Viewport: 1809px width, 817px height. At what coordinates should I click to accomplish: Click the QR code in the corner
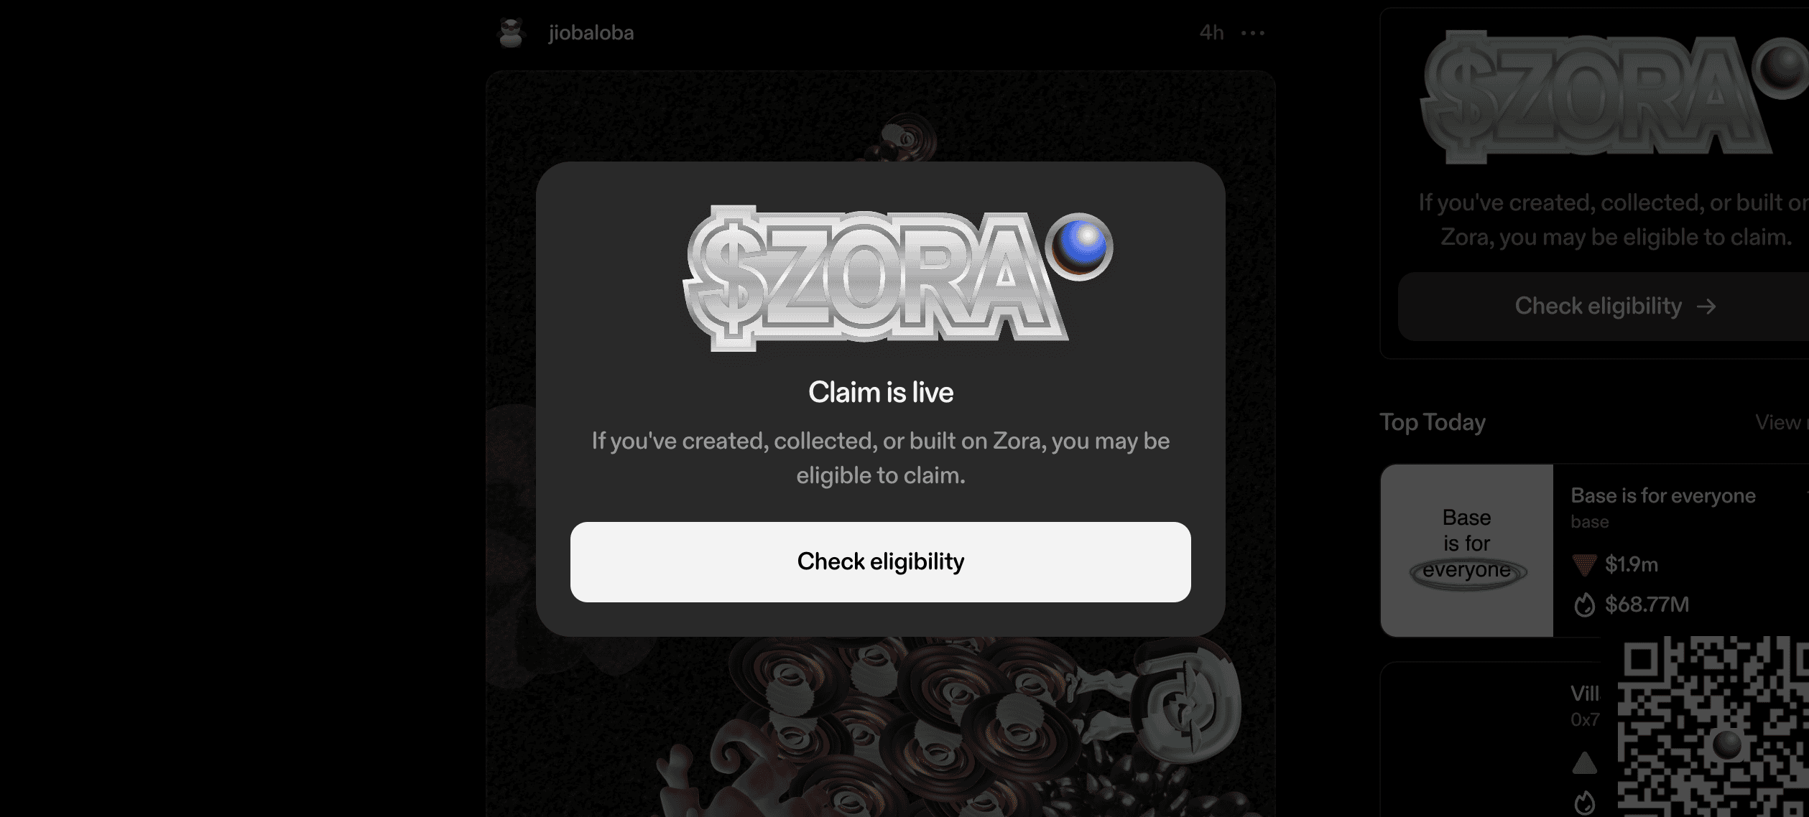[x=1713, y=727]
